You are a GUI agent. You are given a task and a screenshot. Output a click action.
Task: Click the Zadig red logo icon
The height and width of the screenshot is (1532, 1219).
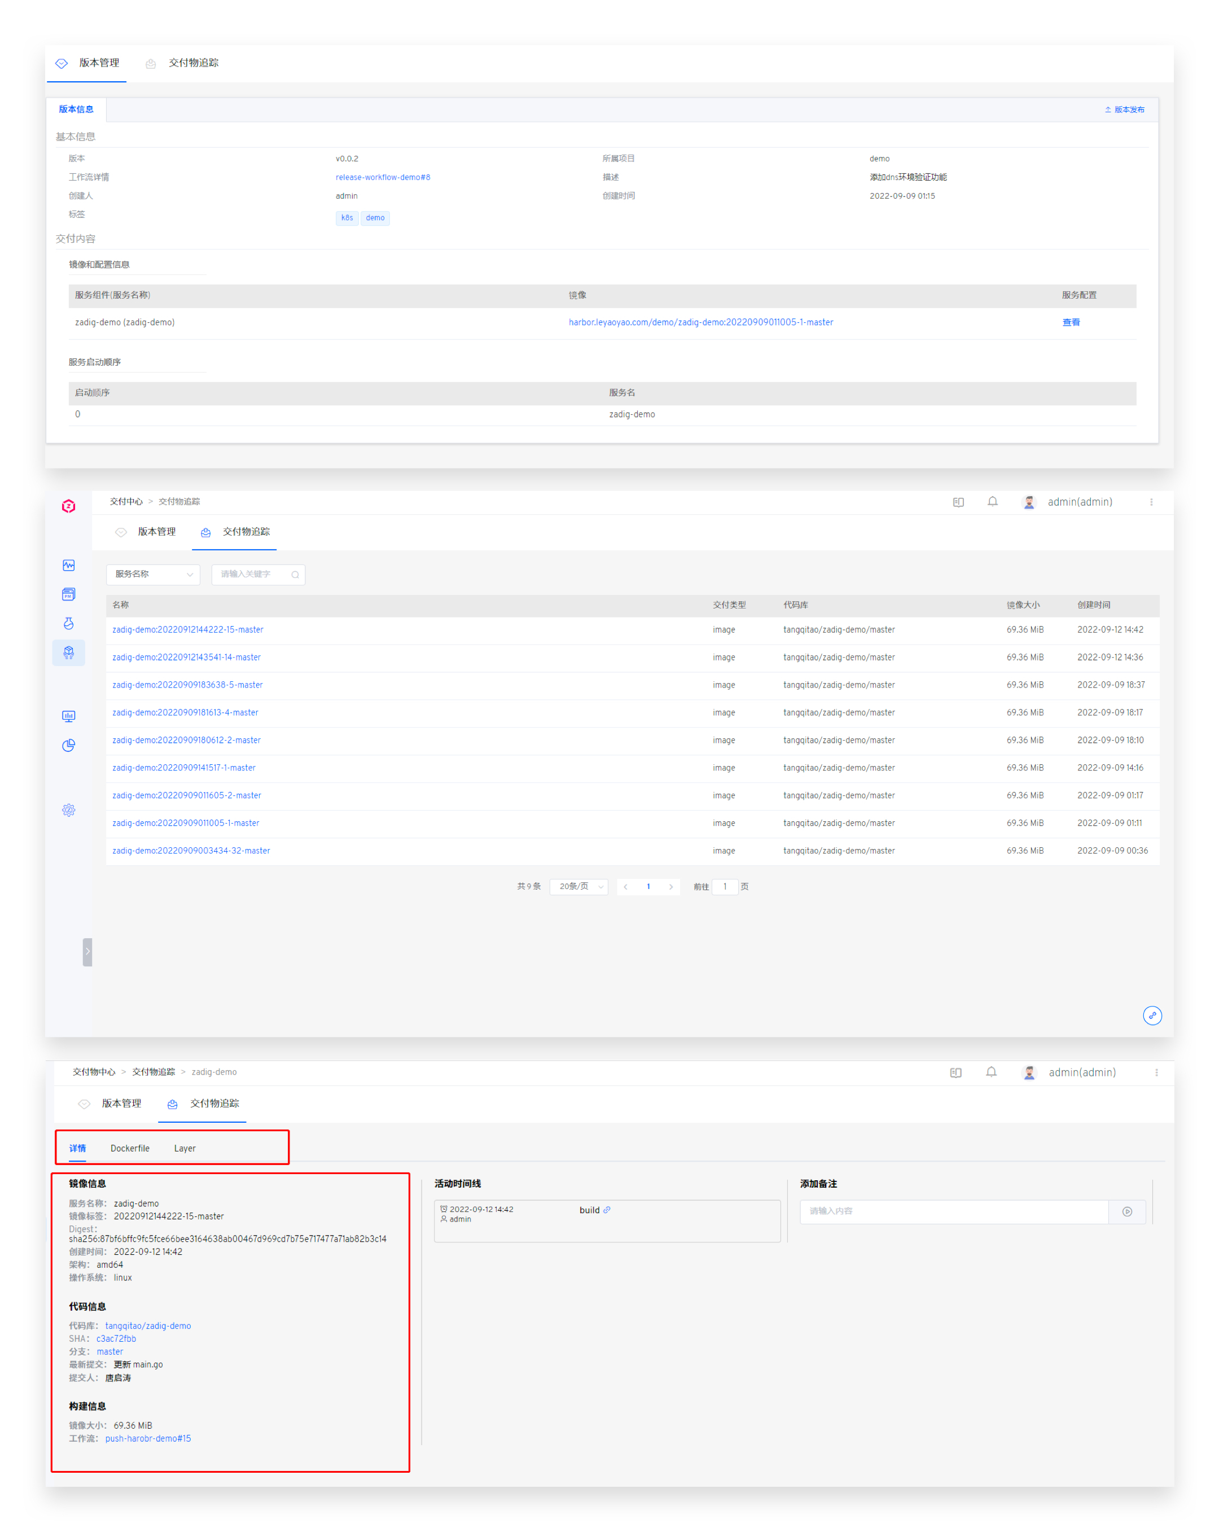pyautogui.click(x=68, y=506)
